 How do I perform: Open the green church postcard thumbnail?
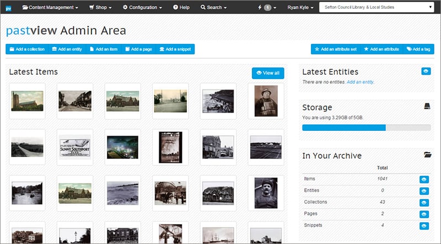coord(27,101)
